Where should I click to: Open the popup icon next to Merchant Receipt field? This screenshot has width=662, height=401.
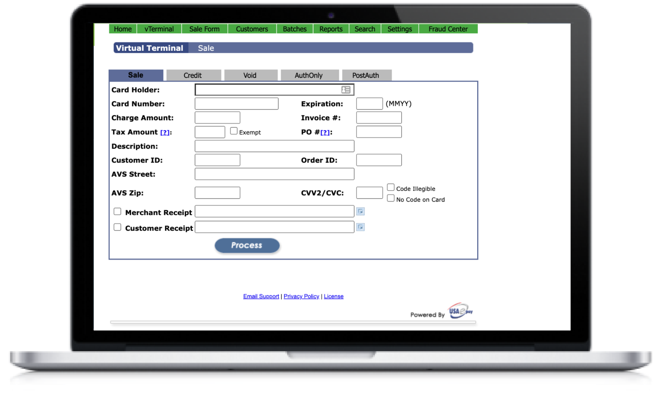tap(360, 211)
